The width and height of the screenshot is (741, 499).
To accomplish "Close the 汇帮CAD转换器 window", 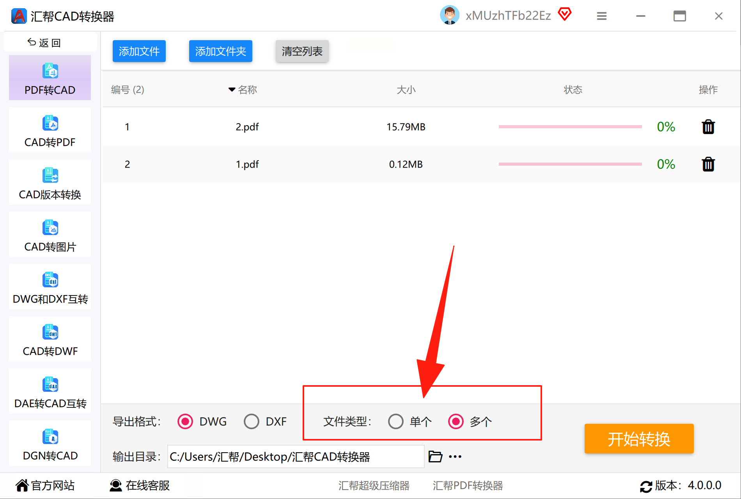I will pos(719,16).
